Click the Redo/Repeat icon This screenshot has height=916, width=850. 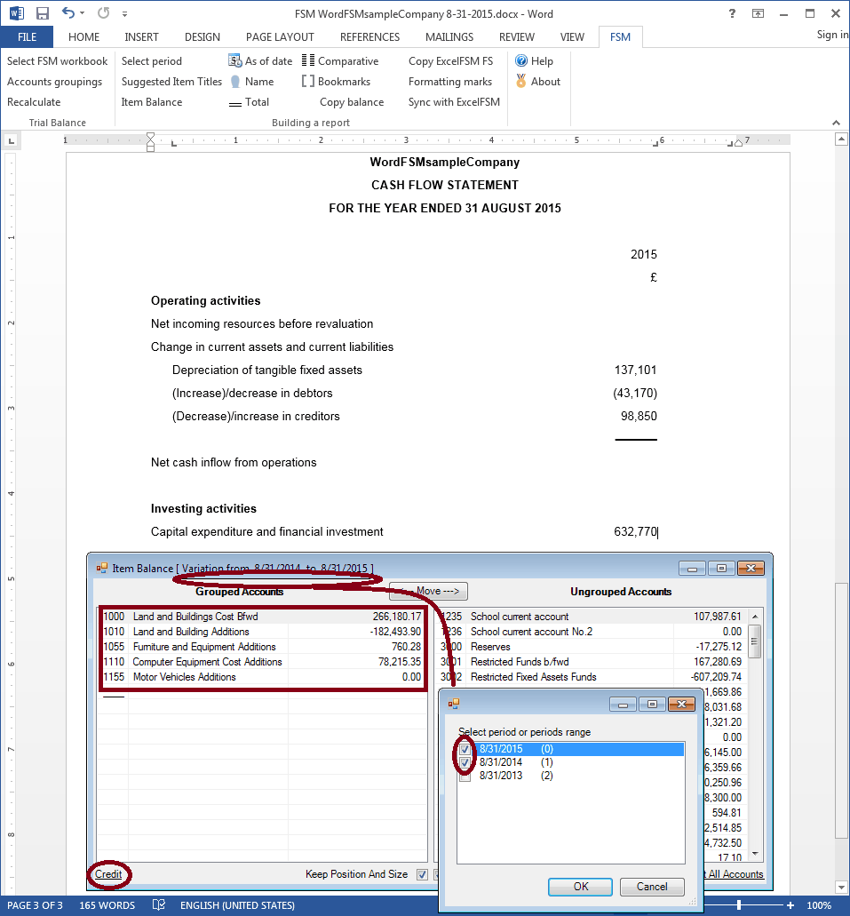point(103,12)
